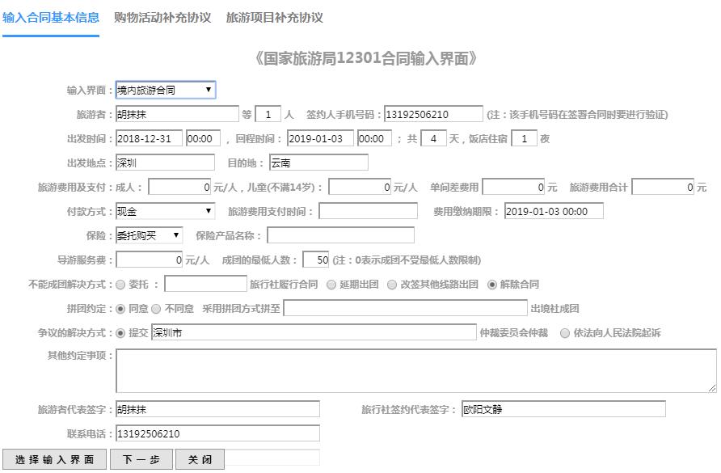This screenshot has width=721, height=473.
Task: Select the 提交 arbitration radio button
Action: point(120,333)
